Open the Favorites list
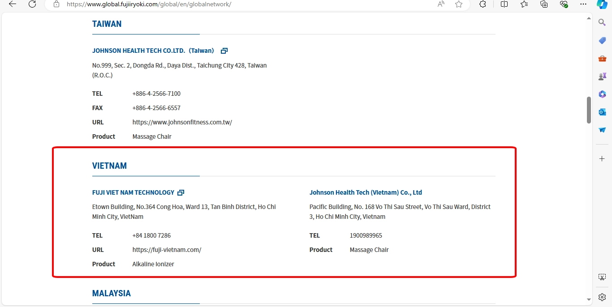 coord(524,4)
